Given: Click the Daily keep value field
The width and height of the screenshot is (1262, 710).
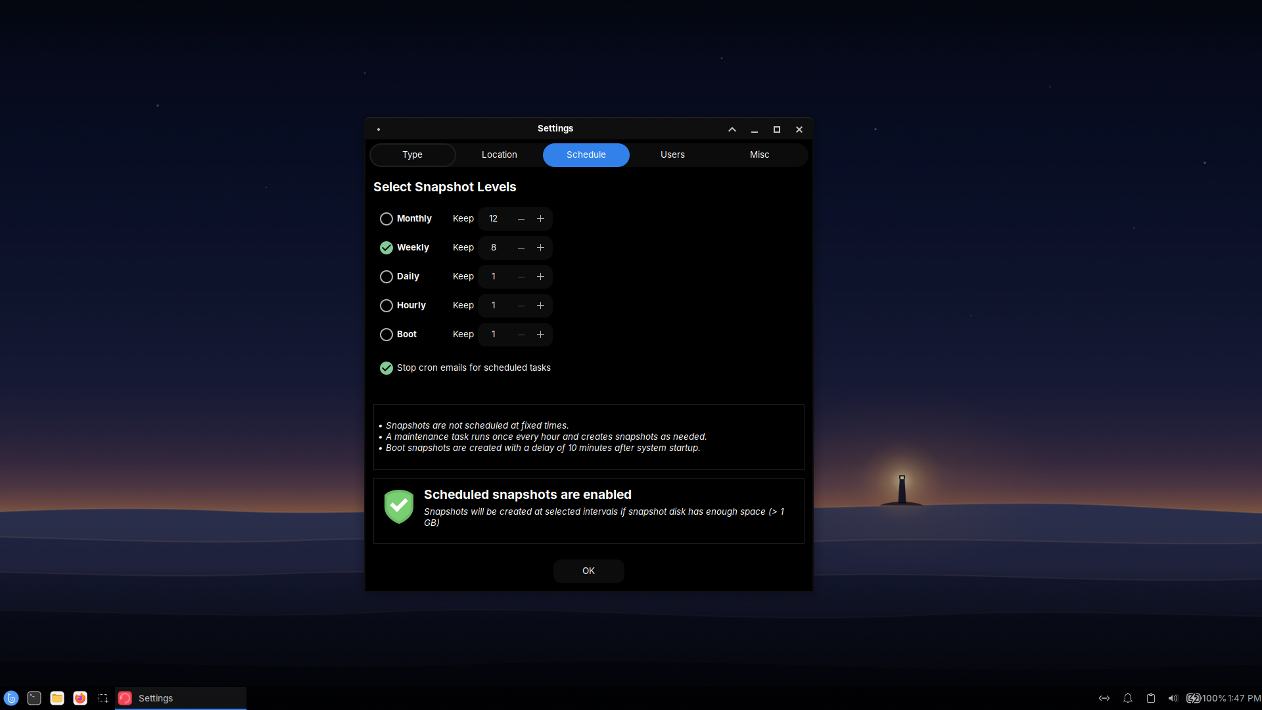Looking at the screenshot, I should [x=494, y=277].
